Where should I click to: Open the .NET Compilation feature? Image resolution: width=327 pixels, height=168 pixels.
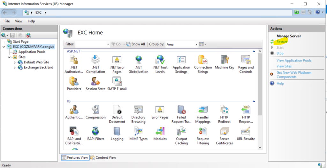pyautogui.click(x=95, y=64)
